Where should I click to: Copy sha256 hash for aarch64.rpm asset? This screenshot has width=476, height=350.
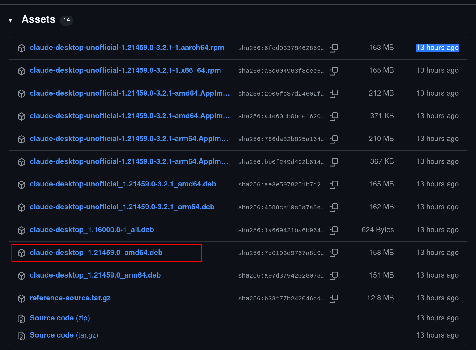click(x=334, y=48)
